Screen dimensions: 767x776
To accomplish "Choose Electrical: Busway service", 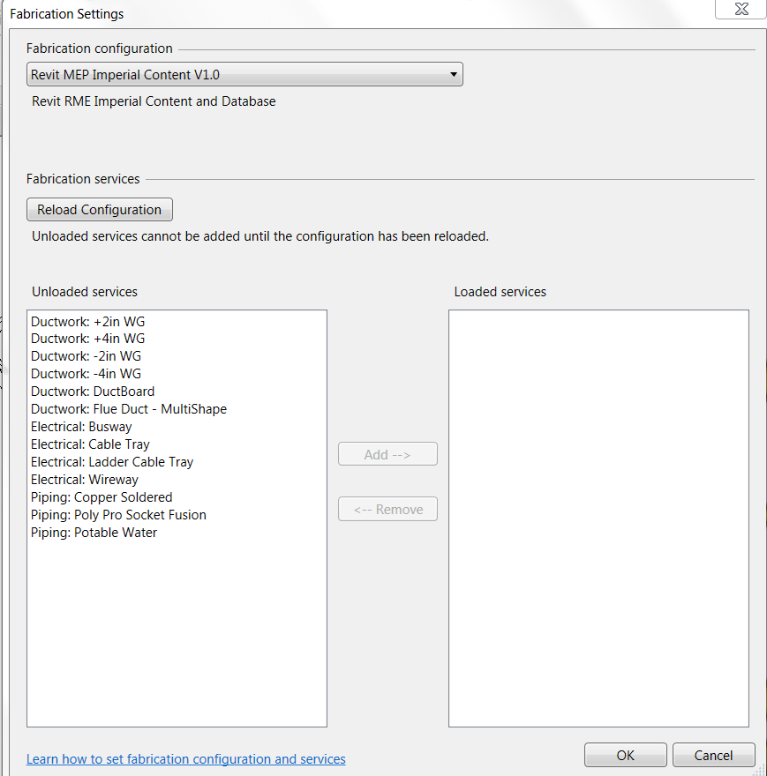I will pyautogui.click(x=81, y=427).
